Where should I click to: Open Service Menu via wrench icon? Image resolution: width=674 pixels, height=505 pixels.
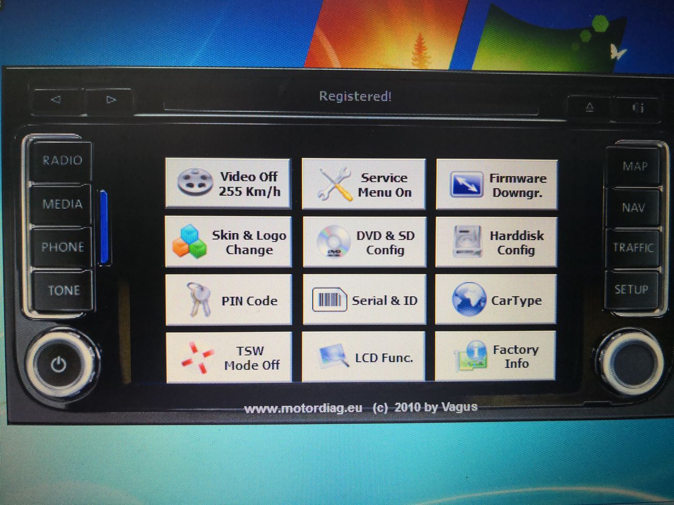point(335,184)
